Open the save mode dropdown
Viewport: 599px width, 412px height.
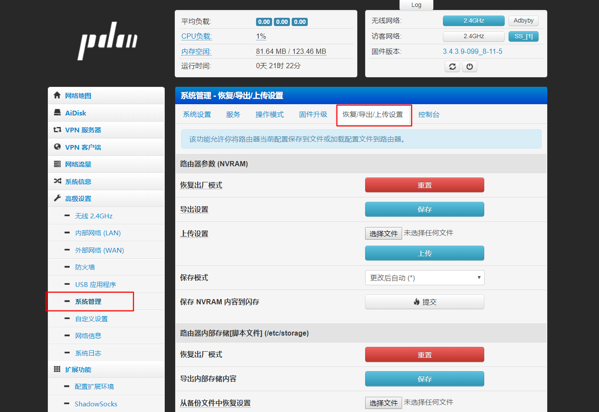point(425,278)
